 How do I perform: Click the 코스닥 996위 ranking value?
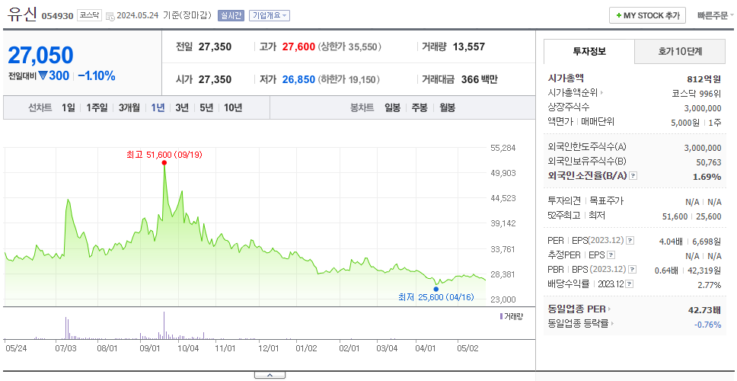[x=697, y=94]
